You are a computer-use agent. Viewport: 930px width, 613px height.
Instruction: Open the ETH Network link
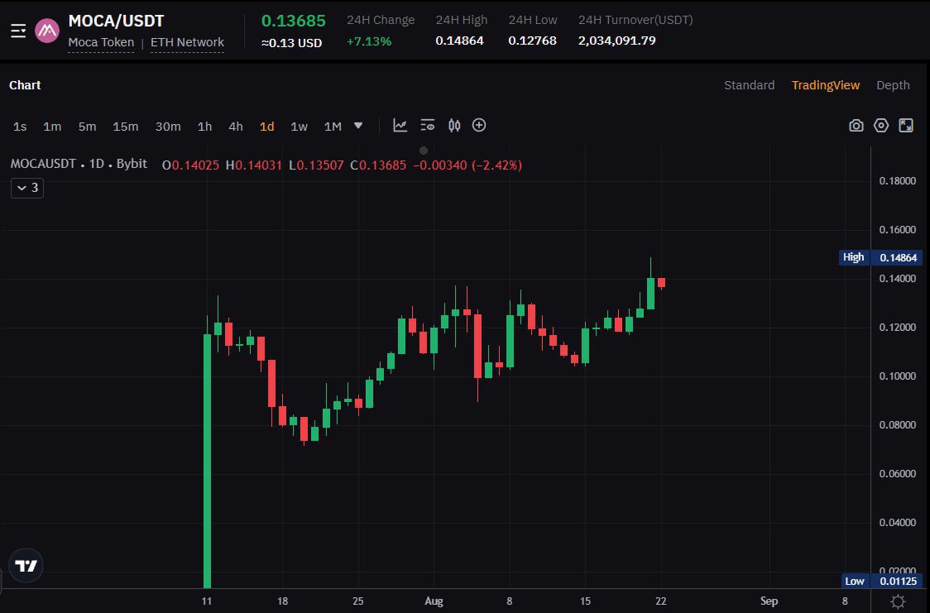pyautogui.click(x=188, y=43)
